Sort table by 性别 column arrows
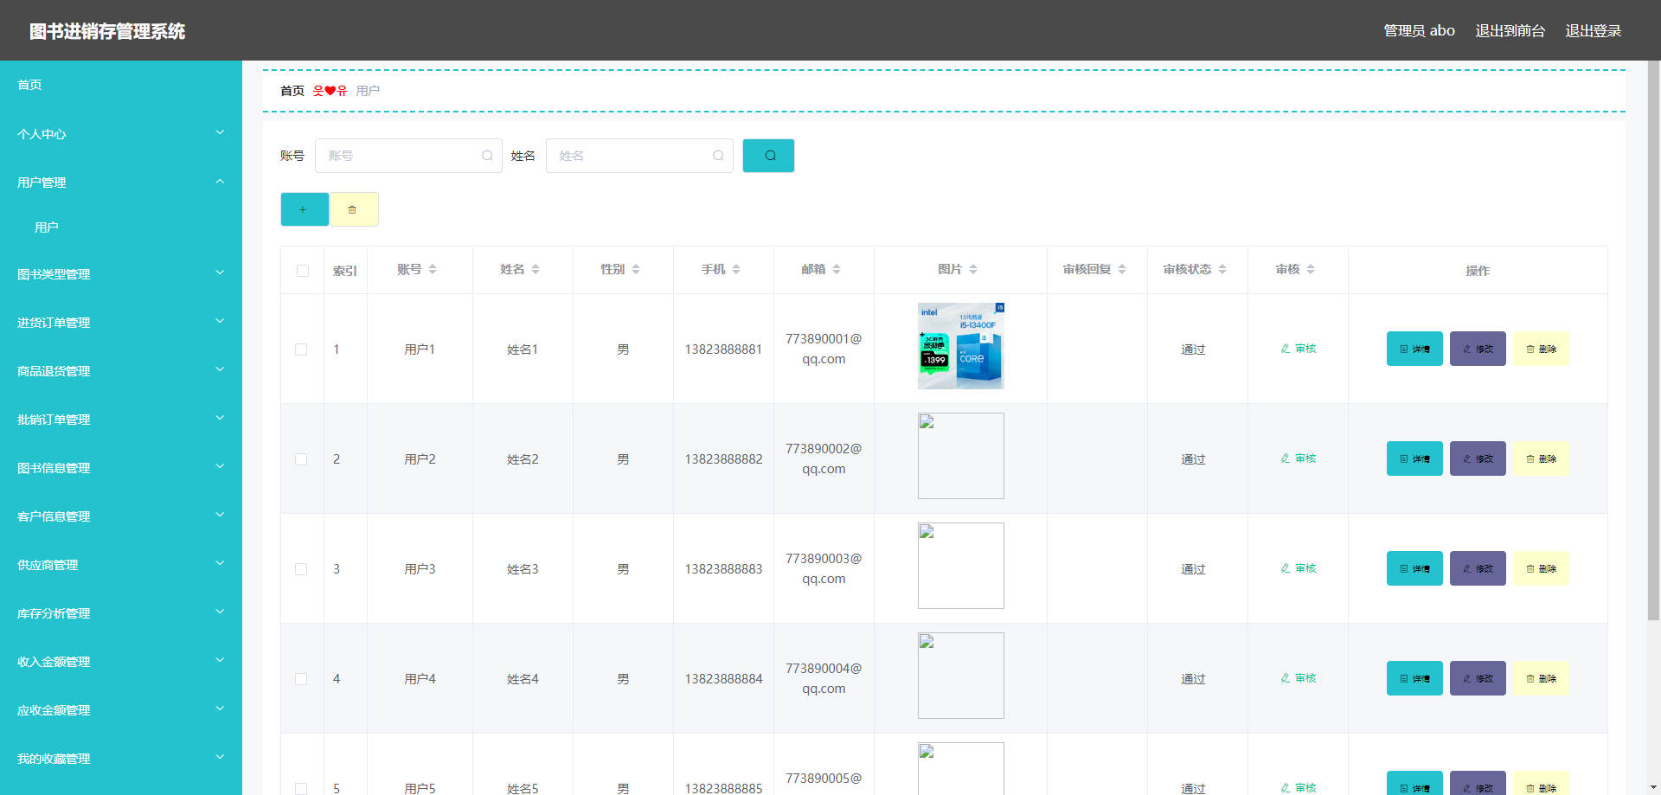Screen dimensions: 1661x795 pyautogui.click(x=636, y=270)
